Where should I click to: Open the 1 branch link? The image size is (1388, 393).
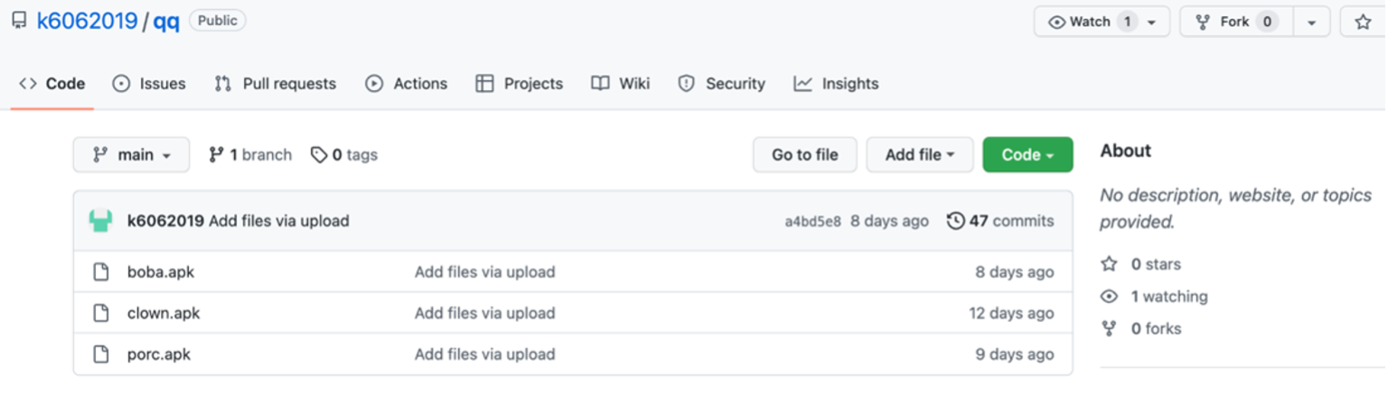coord(250,155)
